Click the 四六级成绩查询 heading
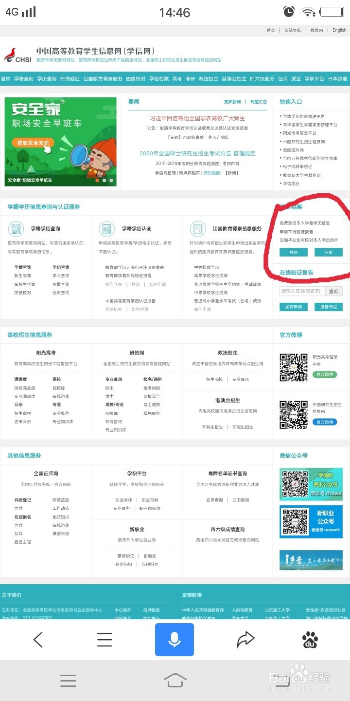Screen dimensions: 350x701 (227, 529)
